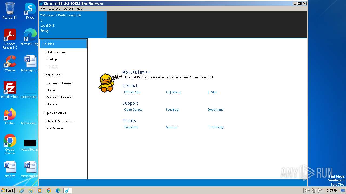
Task: Select the Deploy Features section
Action: (x=55, y=113)
